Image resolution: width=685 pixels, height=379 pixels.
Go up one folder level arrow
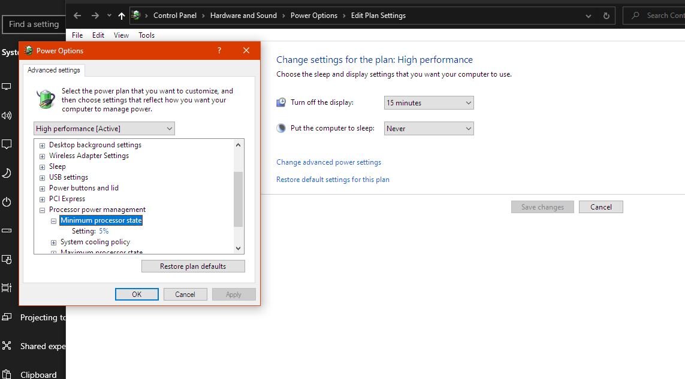(x=122, y=16)
